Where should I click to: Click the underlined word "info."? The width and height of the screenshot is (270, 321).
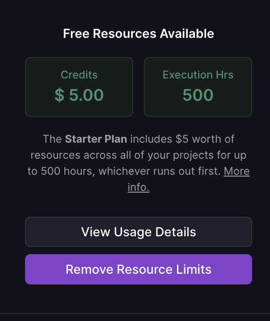coord(139,187)
